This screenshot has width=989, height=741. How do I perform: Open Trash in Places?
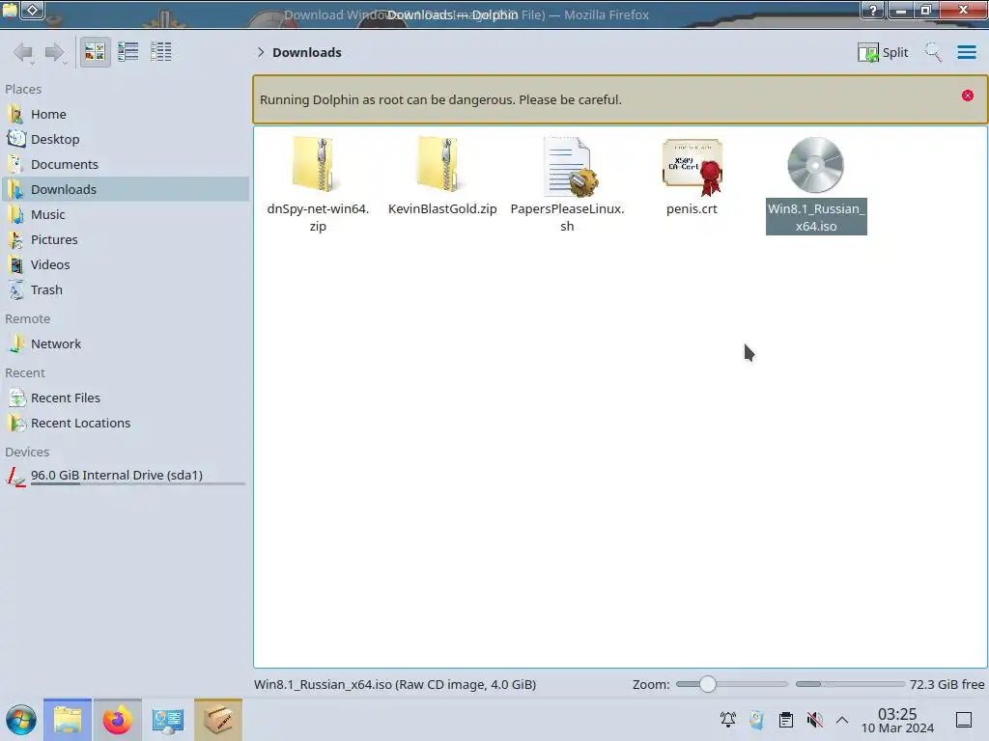[126, 290]
